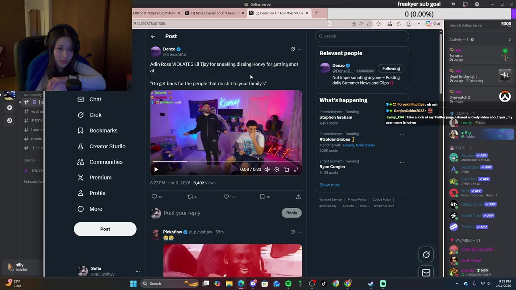Add a Discord server plus button
Viewport: 516px width, 290px height.
point(10,108)
